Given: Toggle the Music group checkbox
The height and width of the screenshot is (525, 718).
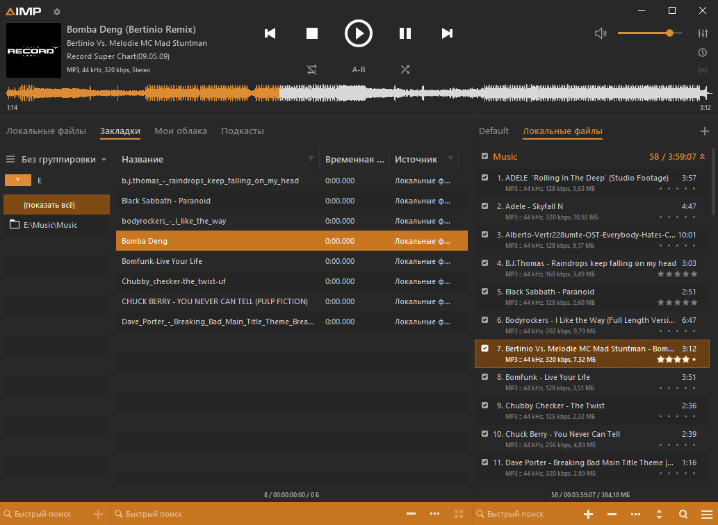Looking at the screenshot, I should pyautogui.click(x=485, y=156).
